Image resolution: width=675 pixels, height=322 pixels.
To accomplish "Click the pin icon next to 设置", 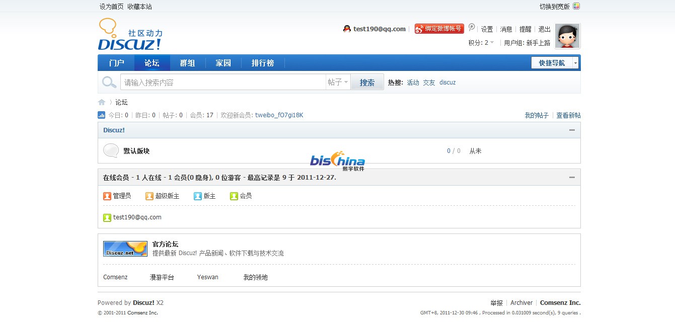I will 472,27.
